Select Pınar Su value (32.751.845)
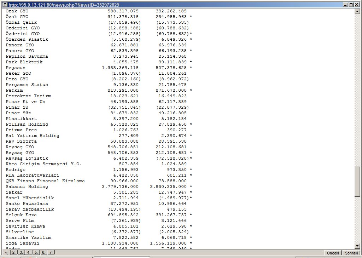Image resolution: width=362 pixels, height=258 pixels. click(124, 107)
